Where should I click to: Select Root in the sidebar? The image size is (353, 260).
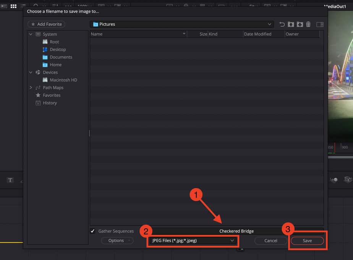coord(54,42)
